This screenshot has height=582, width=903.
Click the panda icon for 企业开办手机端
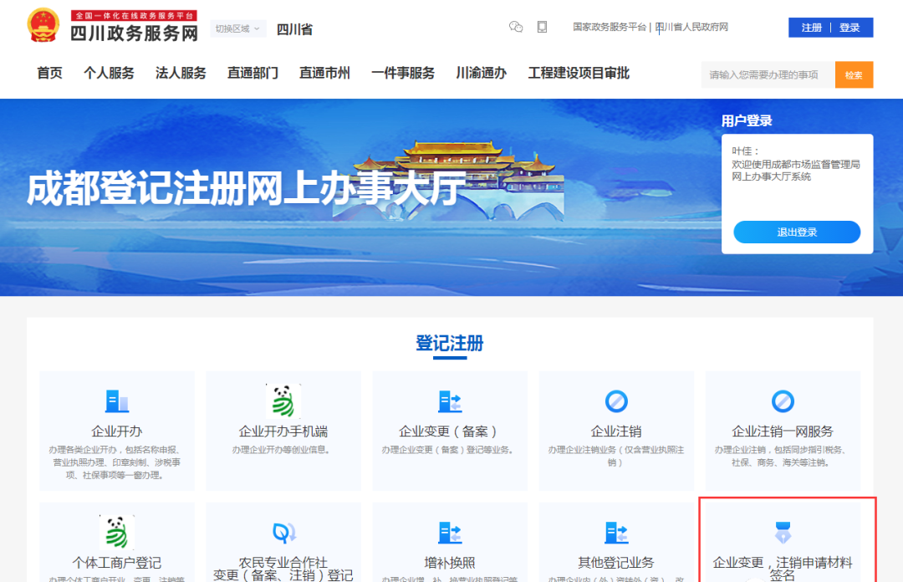click(283, 401)
